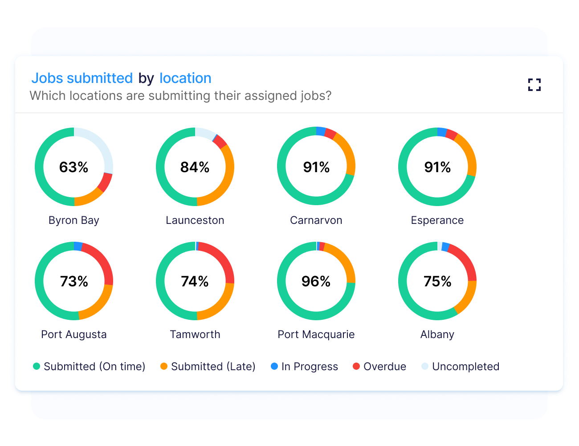Click the blue In Progress legend dot
The height and width of the screenshot is (446, 579).
pos(273,366)
